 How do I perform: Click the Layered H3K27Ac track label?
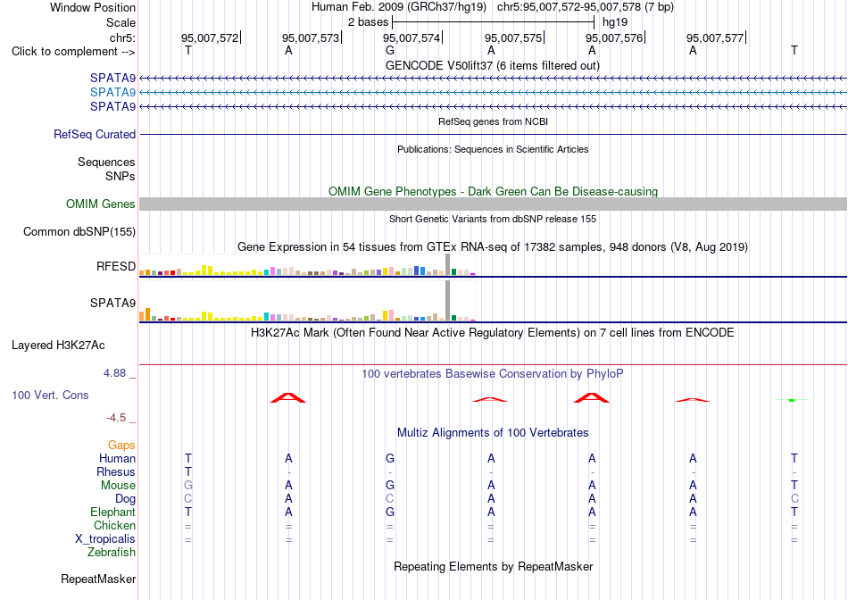tap(58, 346)
